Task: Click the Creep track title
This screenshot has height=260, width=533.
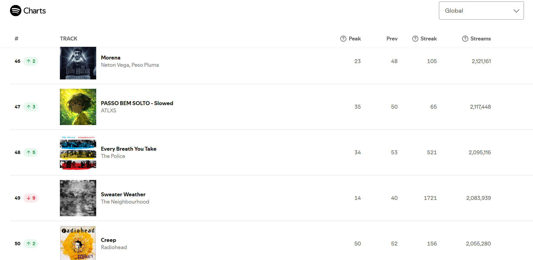Action: tap(109, 240)
